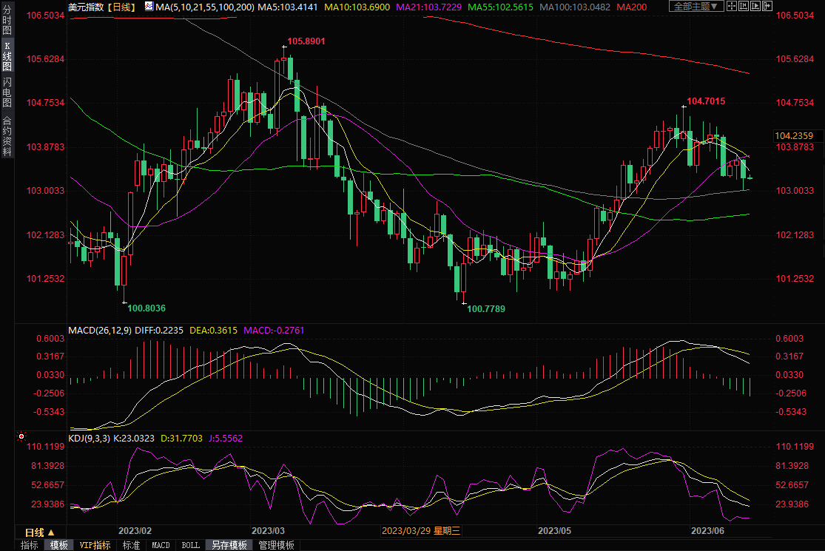The height and width of the screenshot is (551, 825).
Task: Click the 2023/03/29 星期三 date marker
Action: [420, 531]
